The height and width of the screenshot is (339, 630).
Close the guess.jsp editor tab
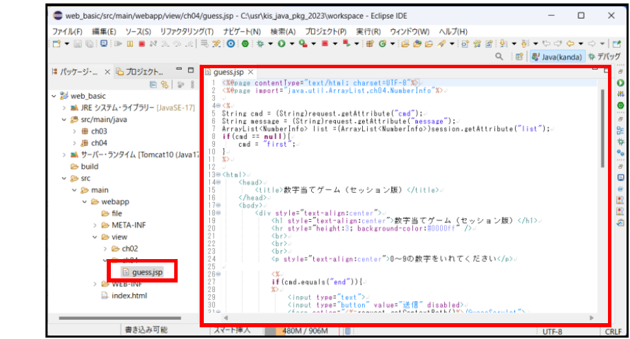point(251,72)
